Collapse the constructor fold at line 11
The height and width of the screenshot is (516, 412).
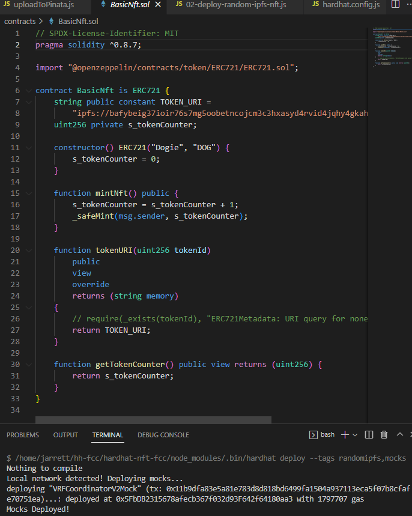pos(29,148)
